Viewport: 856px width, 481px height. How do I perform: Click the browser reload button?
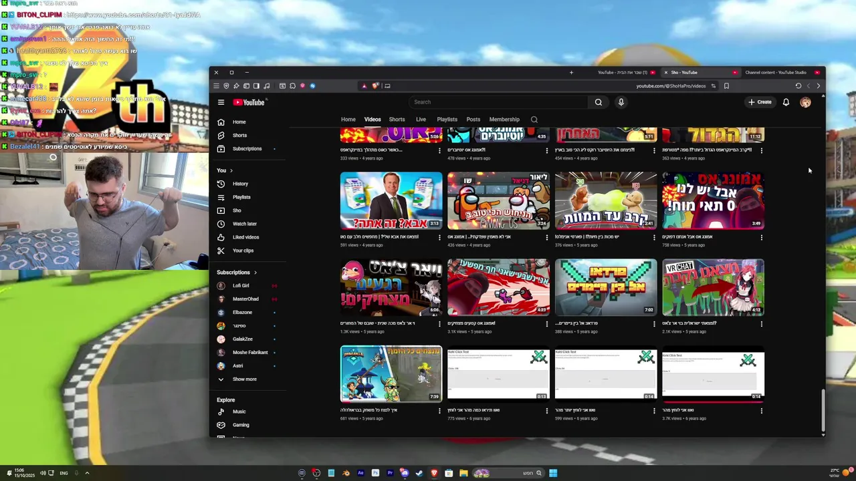pos(798,86)
